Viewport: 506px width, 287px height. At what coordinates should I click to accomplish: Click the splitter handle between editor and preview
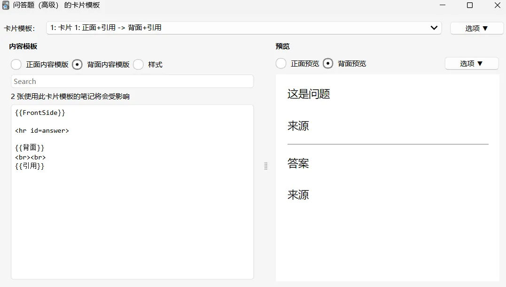pyautogui.click(x=266, y=166)
